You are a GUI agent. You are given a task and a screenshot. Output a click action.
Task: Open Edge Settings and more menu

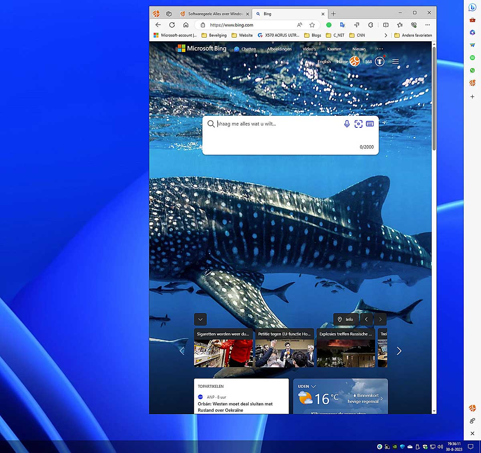428,25
